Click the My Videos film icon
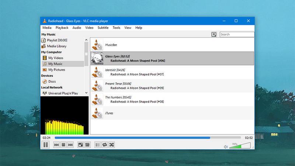 click(x=45, y=58)
